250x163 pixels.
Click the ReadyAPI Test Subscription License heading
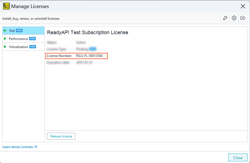coord(87,32)
